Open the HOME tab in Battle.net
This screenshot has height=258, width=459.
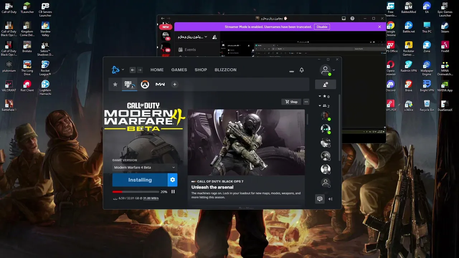click(x=157, y=70)
